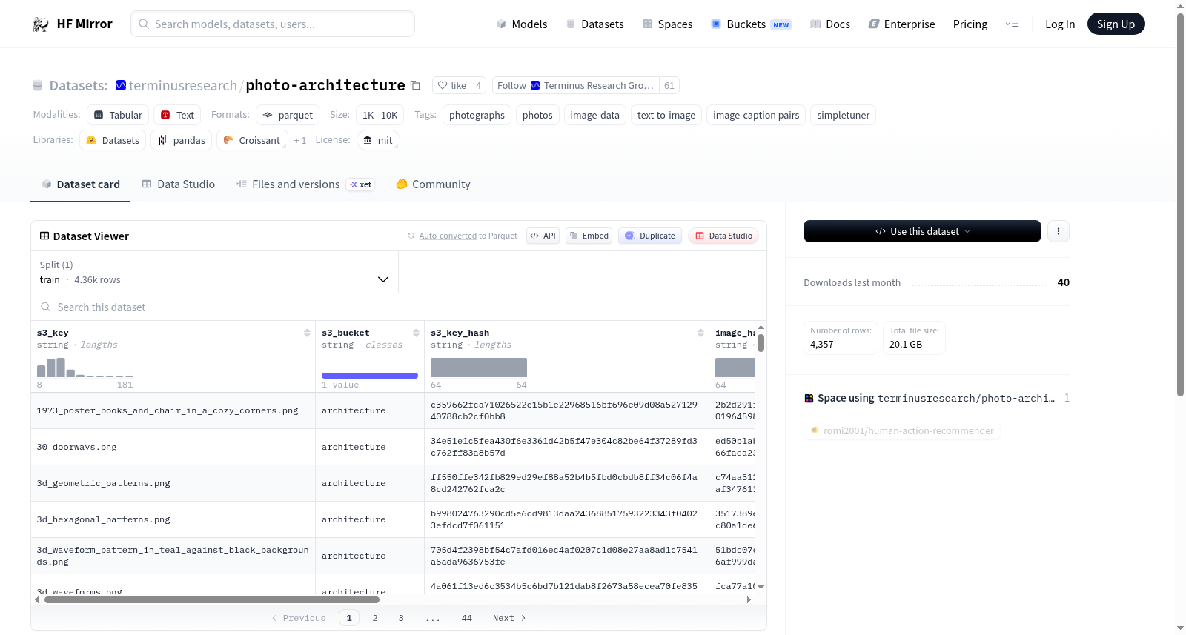Copy dataset name with the copy icon
Image resolution: width=1186 pixels, height=635 pixels.
[416, 86]
